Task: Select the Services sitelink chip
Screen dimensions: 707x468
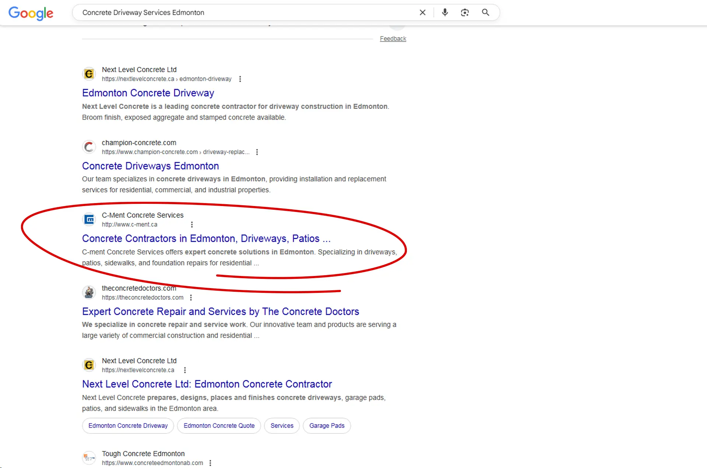Action: 282,426
